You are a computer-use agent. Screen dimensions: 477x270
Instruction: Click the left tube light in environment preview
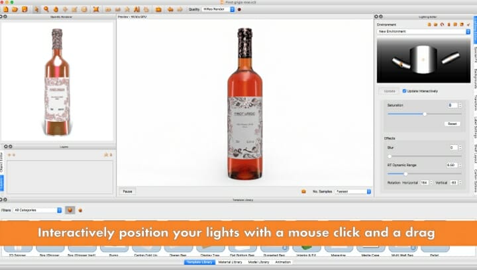(x=401, y=64)
